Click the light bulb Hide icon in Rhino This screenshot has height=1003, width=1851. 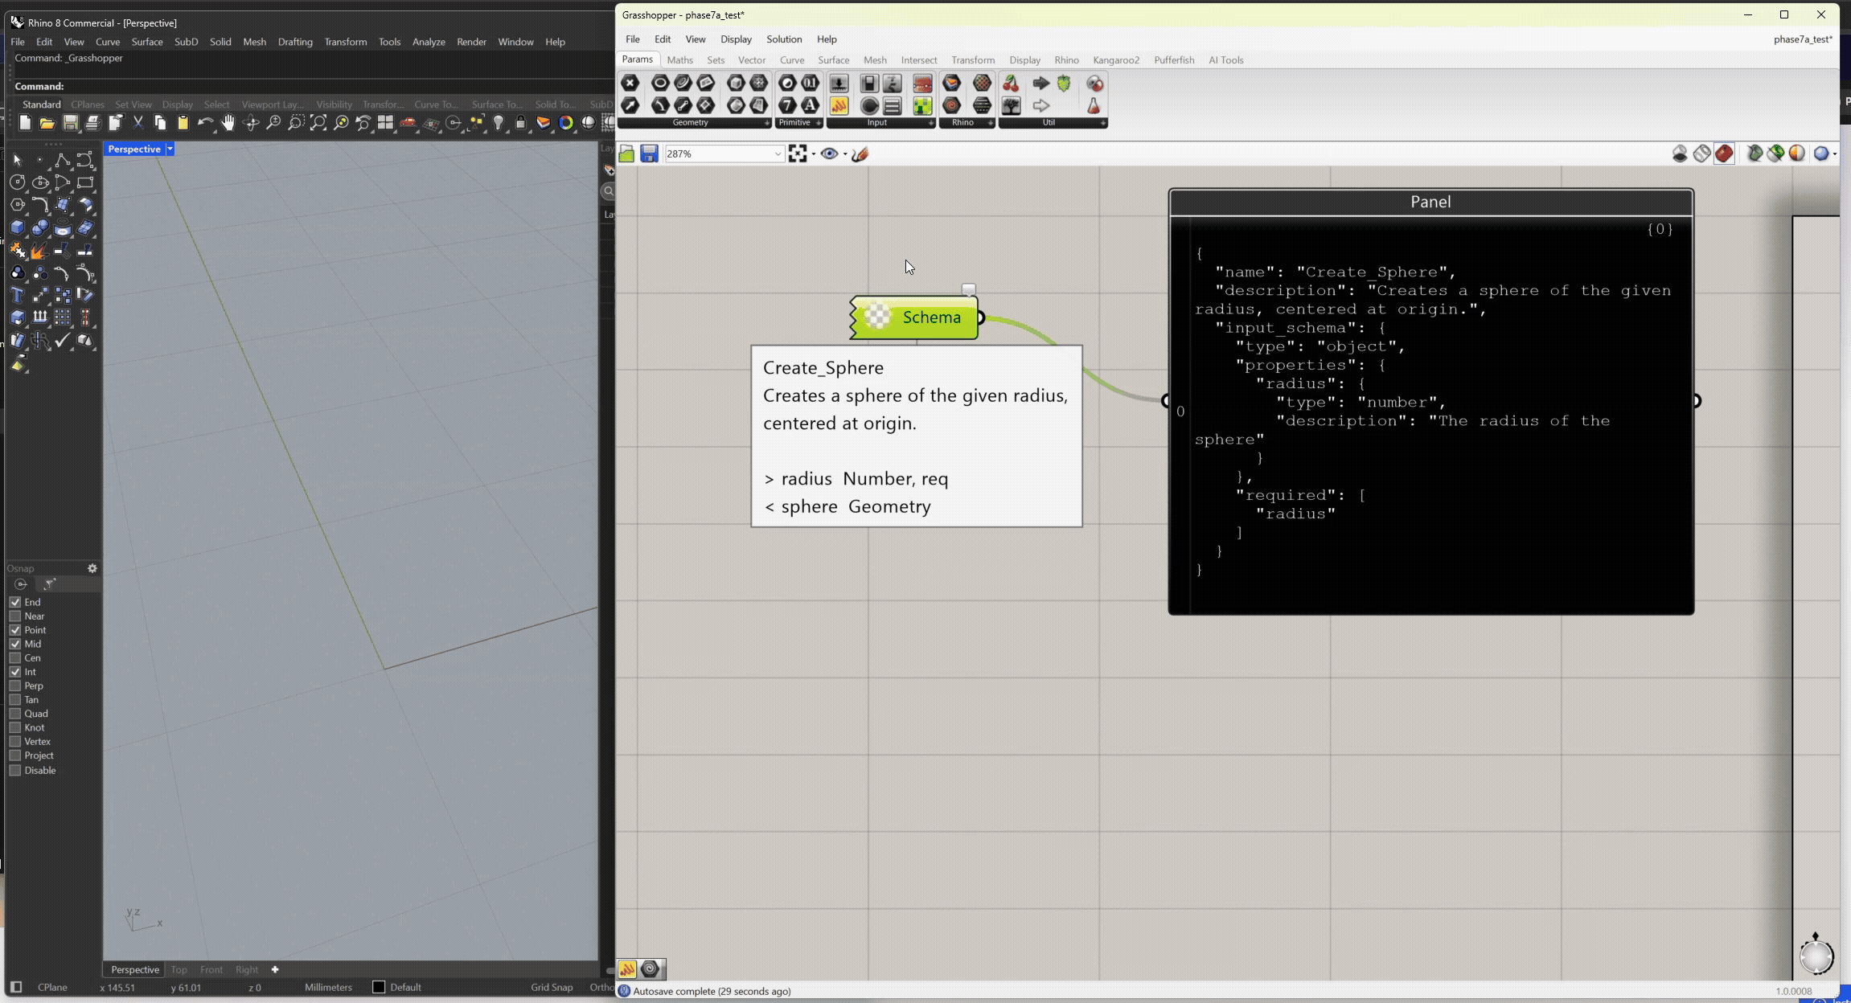(x=499, y=123)
